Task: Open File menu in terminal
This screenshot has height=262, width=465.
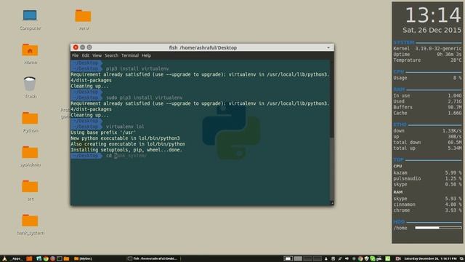Action: [x=76, y=55]
